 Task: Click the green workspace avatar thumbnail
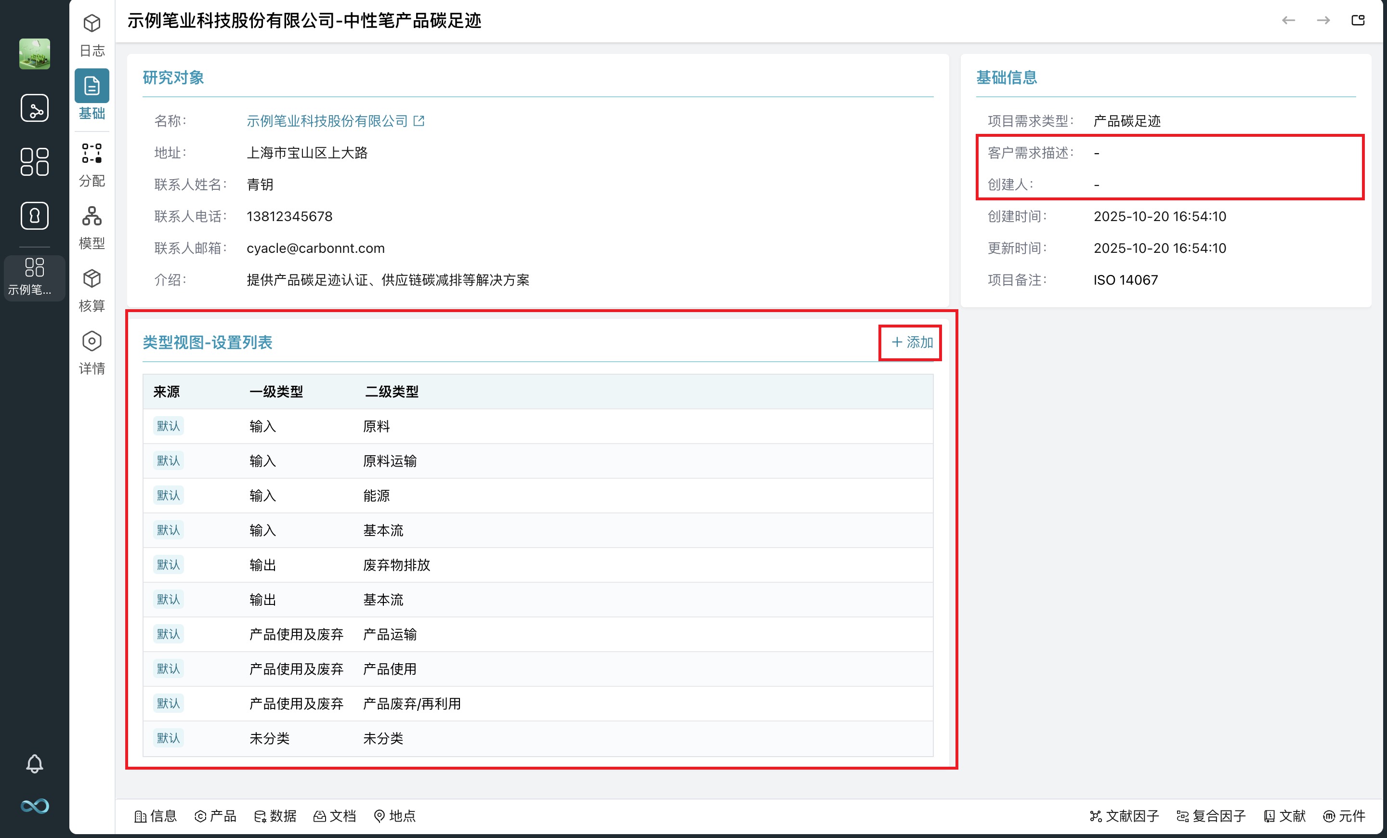pyautogui.click(x=34, y=54)
